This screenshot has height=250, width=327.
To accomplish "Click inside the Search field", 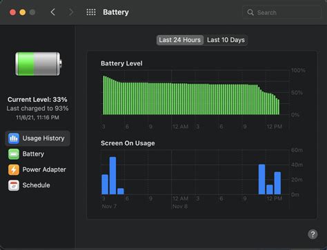I will [281, 12].
